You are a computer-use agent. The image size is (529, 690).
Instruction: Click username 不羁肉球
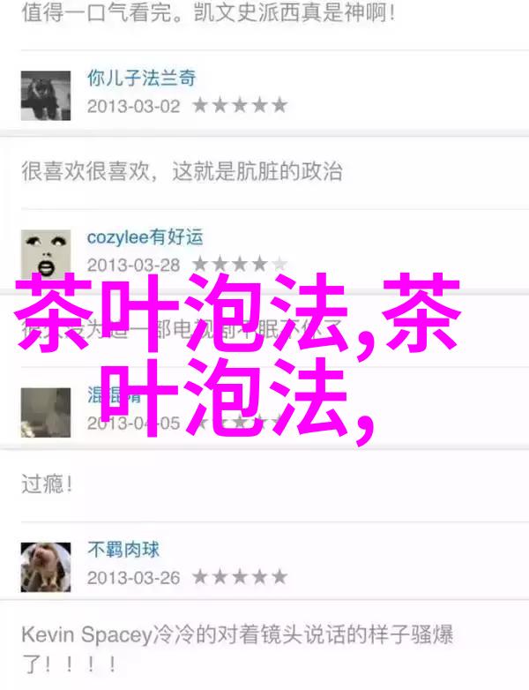(x=123, y=550)
